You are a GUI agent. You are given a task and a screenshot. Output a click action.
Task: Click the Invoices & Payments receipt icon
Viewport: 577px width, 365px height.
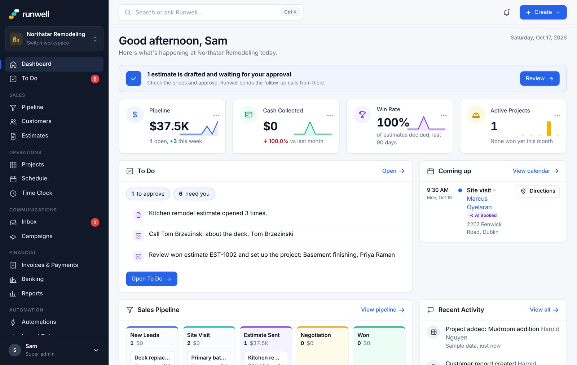click(x=13, y=265)
